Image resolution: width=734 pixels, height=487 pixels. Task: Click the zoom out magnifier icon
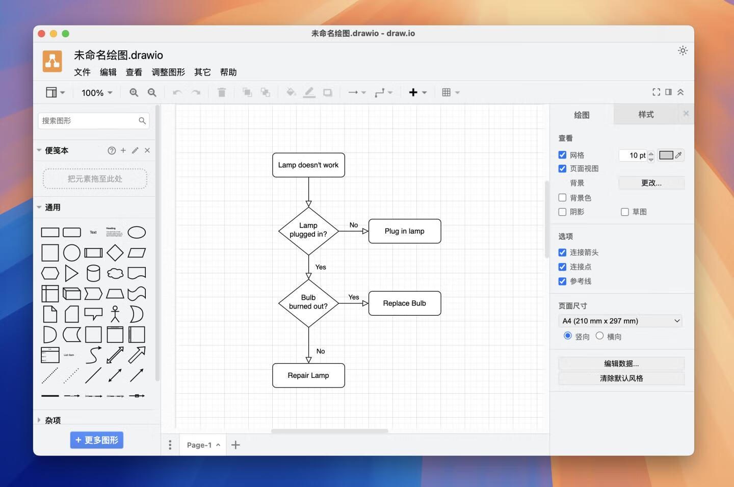(152, 92)
